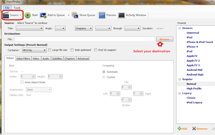Open the Show Queue icon
This screenshot has height=135, width=215.
click(x=75, y=15)
